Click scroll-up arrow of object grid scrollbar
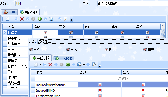The width and height of the screenshot is (168, 97). point(163,26)
